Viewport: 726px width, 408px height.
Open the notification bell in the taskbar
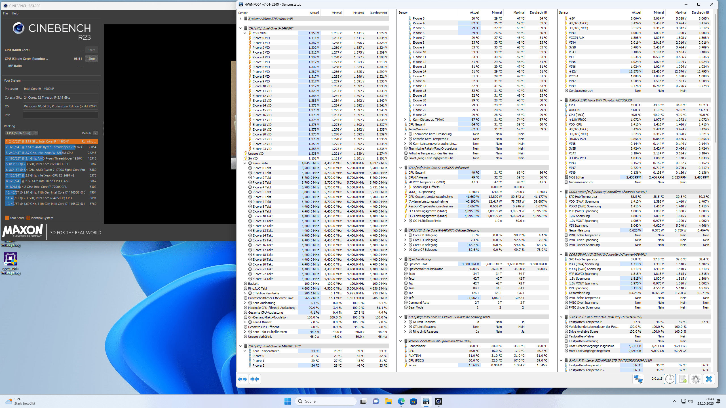718,401
